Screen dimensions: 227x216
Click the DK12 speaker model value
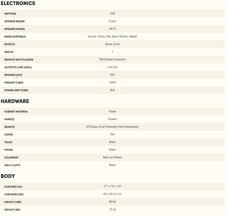[113, 29]
